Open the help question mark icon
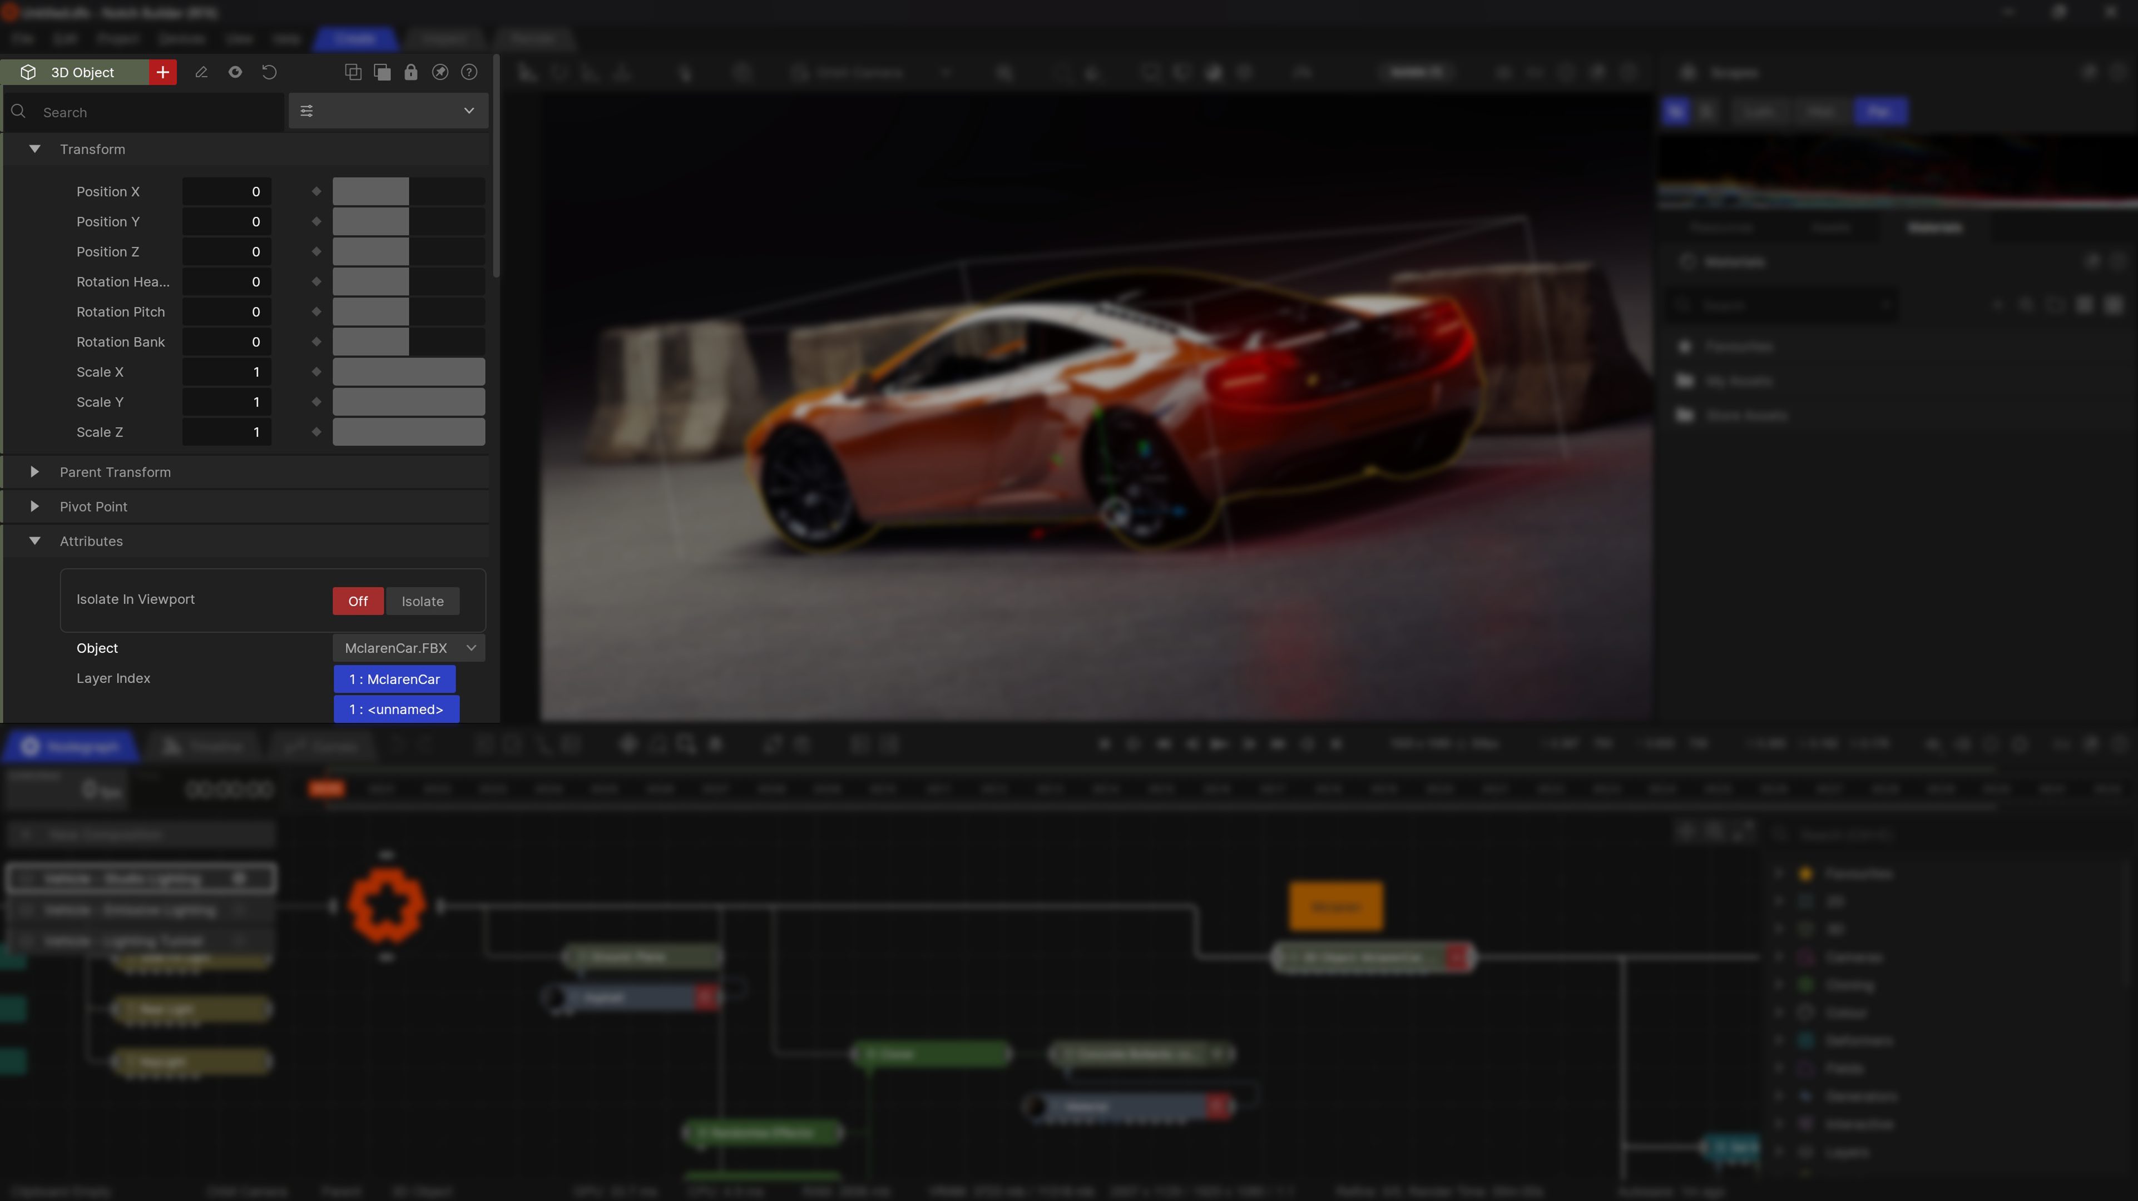 (469, 72)
